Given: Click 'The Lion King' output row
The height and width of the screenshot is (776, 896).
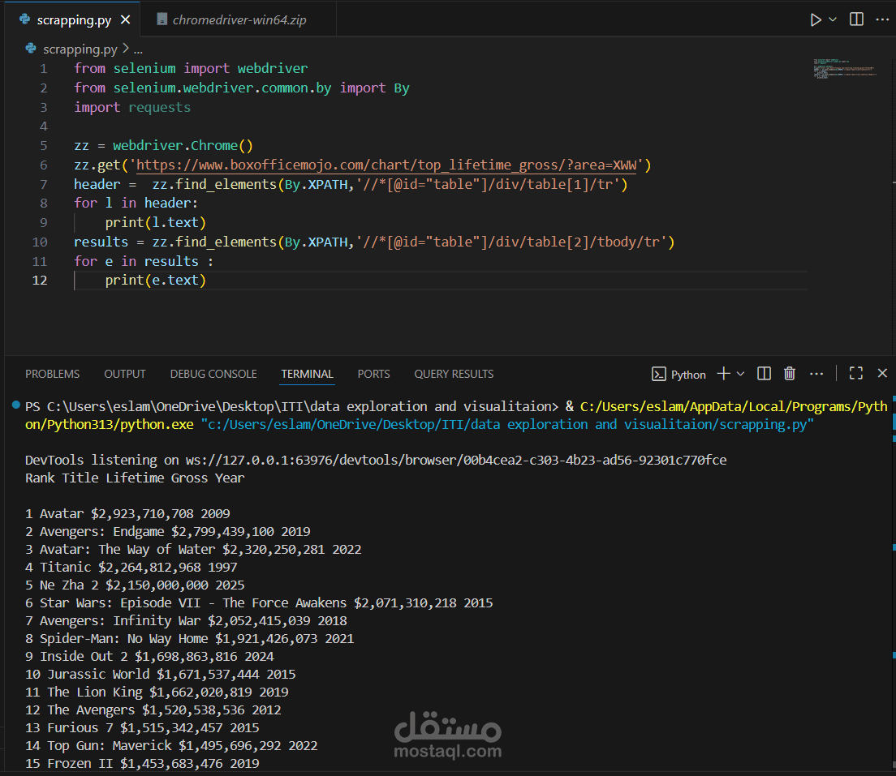Looking at the screenshot, I should 157,692.
